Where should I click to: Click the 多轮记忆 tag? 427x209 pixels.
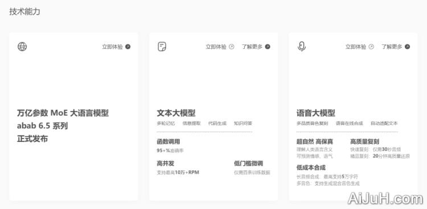click(166, 123)
